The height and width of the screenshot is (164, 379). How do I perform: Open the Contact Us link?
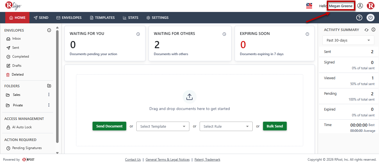133,160
